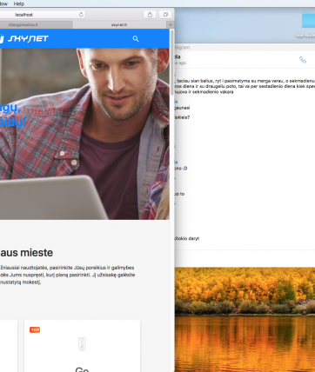Open search with the Skynet magnifier icon
The height and width of the screenshot is (372, 315).
(x=136, y=38)
